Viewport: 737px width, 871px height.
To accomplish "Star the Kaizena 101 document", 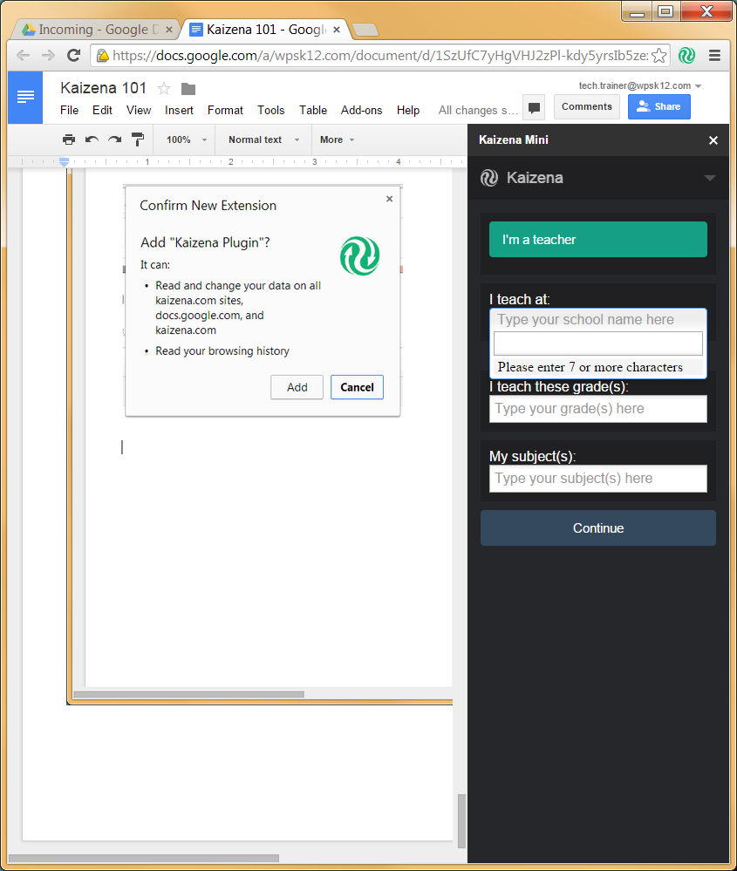I will tap(164, 88).
